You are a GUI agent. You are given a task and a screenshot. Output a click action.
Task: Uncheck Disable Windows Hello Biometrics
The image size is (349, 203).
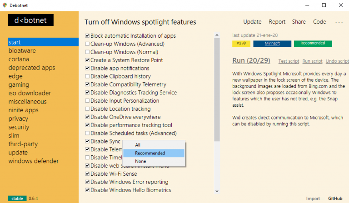point(87,190)
